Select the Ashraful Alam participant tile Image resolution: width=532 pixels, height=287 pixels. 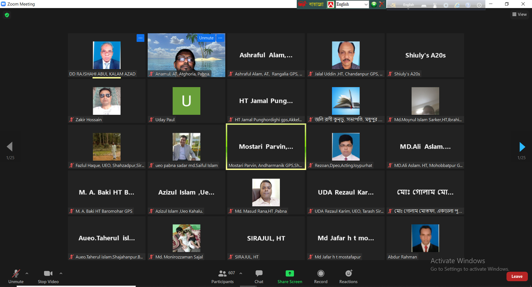pos(266,55)
